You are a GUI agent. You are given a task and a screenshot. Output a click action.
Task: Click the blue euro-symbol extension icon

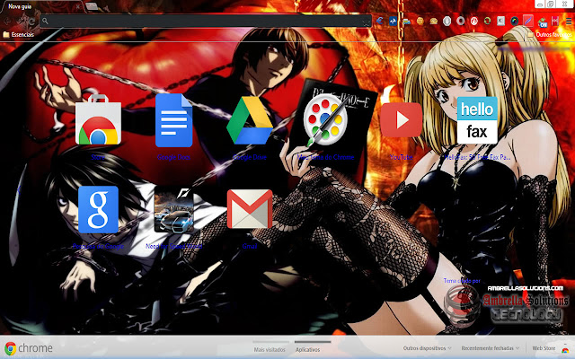[379, 22]
